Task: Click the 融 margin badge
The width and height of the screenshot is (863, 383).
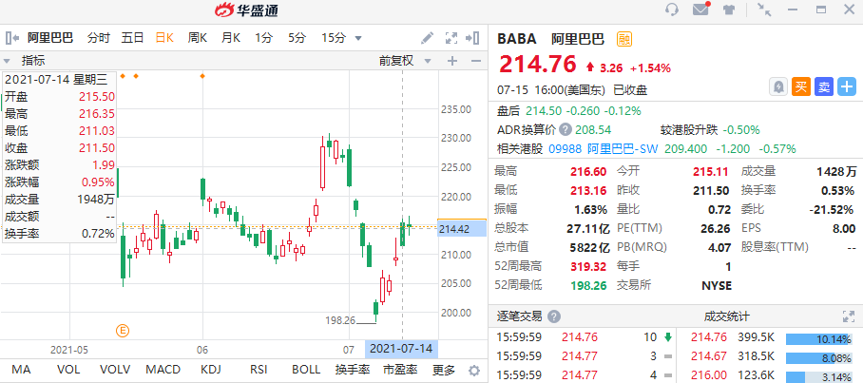Action: pos(624,39)
